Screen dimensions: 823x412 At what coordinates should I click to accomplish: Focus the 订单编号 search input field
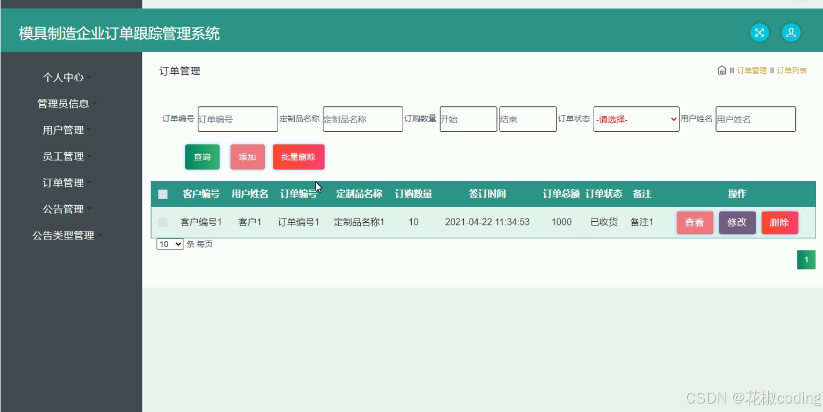coord(238,119)
